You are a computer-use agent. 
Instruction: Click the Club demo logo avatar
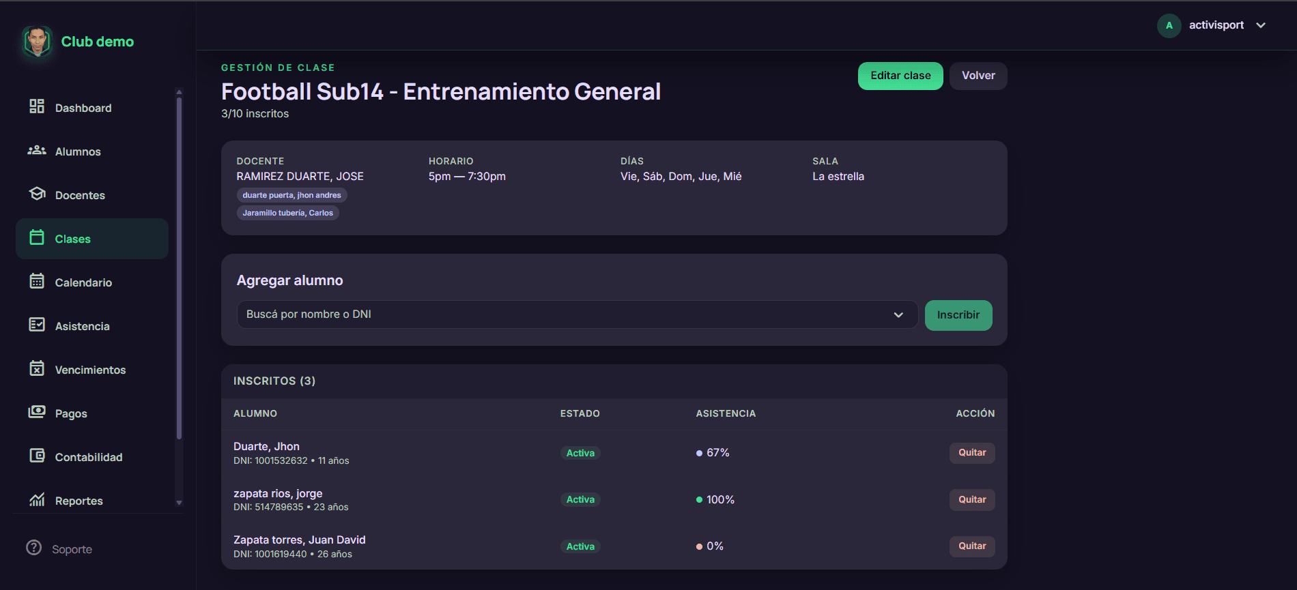37,42
